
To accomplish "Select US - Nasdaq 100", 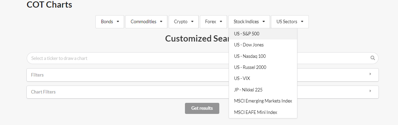I will [x=263, y=56].
